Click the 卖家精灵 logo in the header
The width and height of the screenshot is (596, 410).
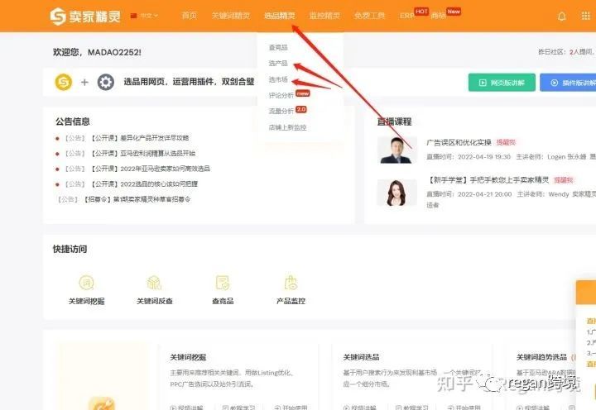[85, 16]
